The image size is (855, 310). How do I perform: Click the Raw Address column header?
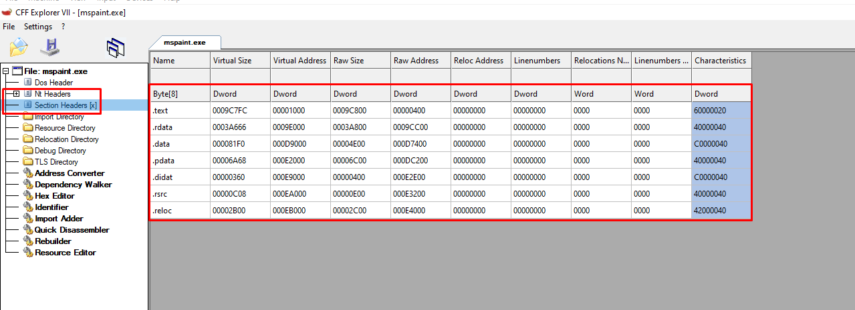420,60
